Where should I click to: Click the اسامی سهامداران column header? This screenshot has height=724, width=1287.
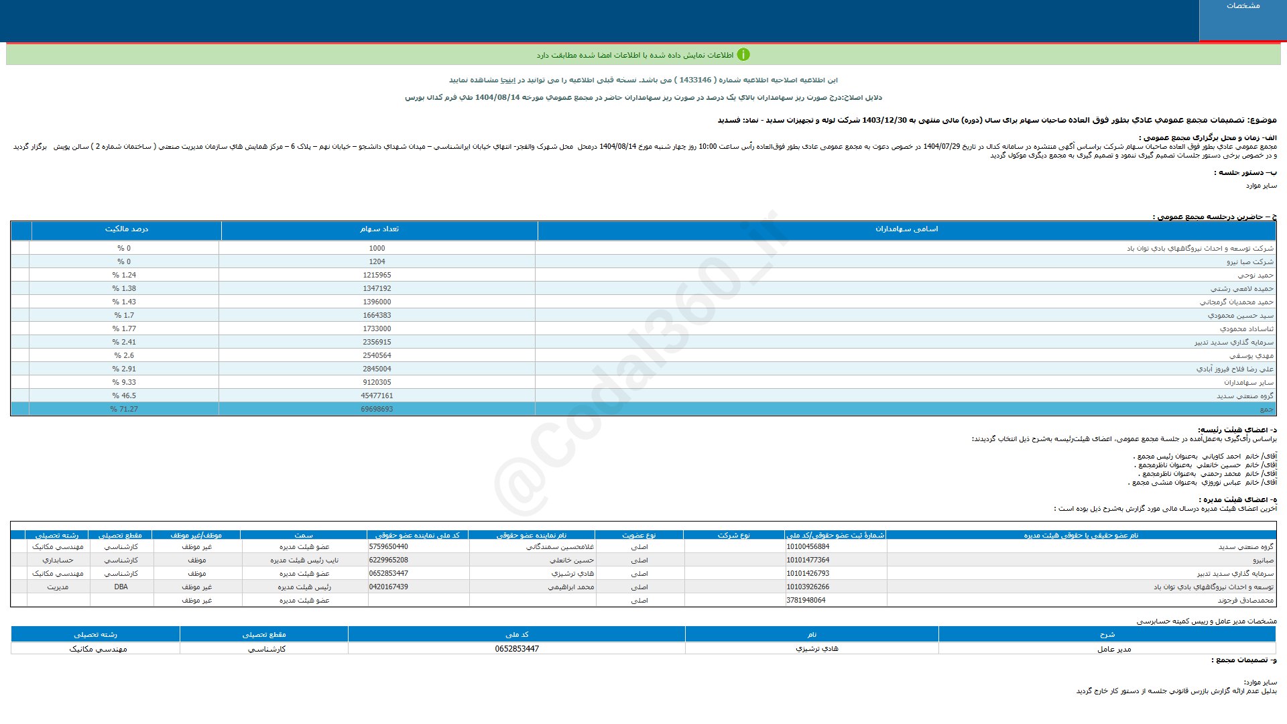[906, 229]
